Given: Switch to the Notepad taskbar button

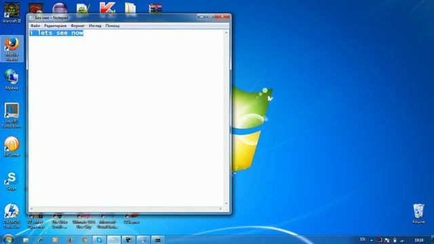Looking at the screenshot, I should click(x=114, y=240).
